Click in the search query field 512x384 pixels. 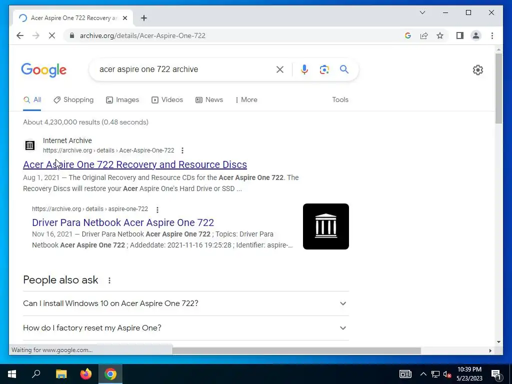(186, 69)
